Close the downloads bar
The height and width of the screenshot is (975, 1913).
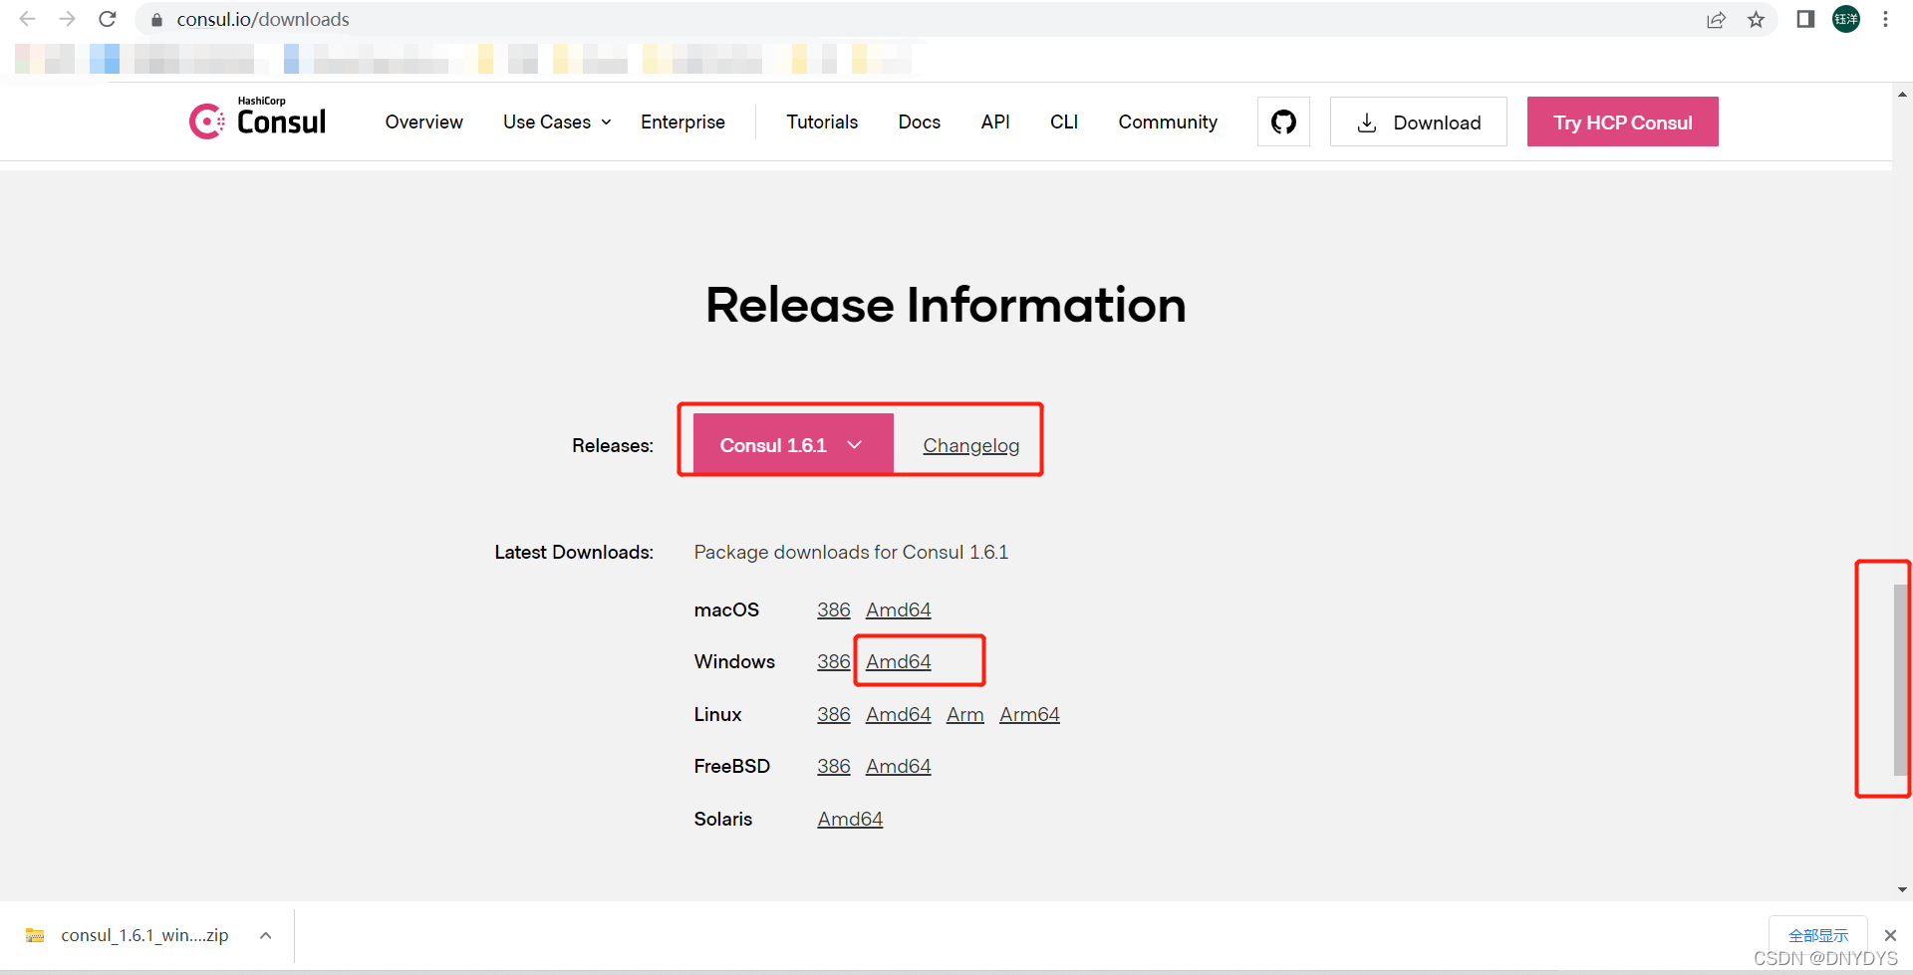pos(1890,935)
